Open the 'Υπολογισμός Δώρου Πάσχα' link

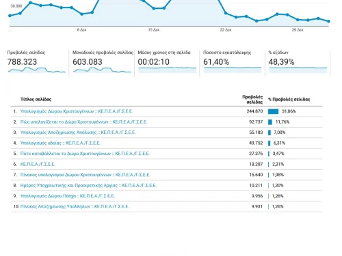coord(67,196)
